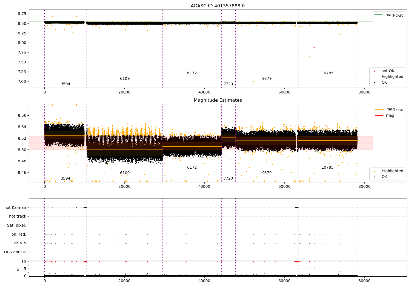Select obsid label 10785 in the top plot
411x287 pixels.
(x=327, y=73)
